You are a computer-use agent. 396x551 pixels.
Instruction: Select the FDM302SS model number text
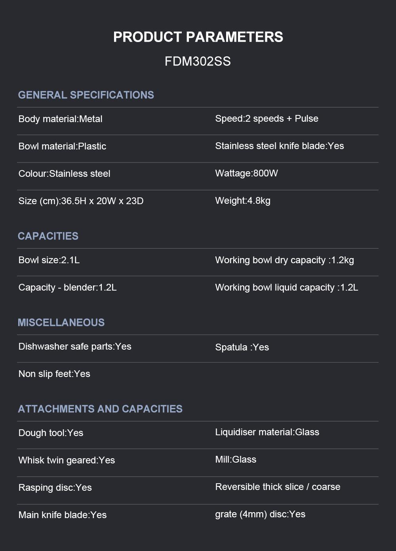[x=198, y=61]
